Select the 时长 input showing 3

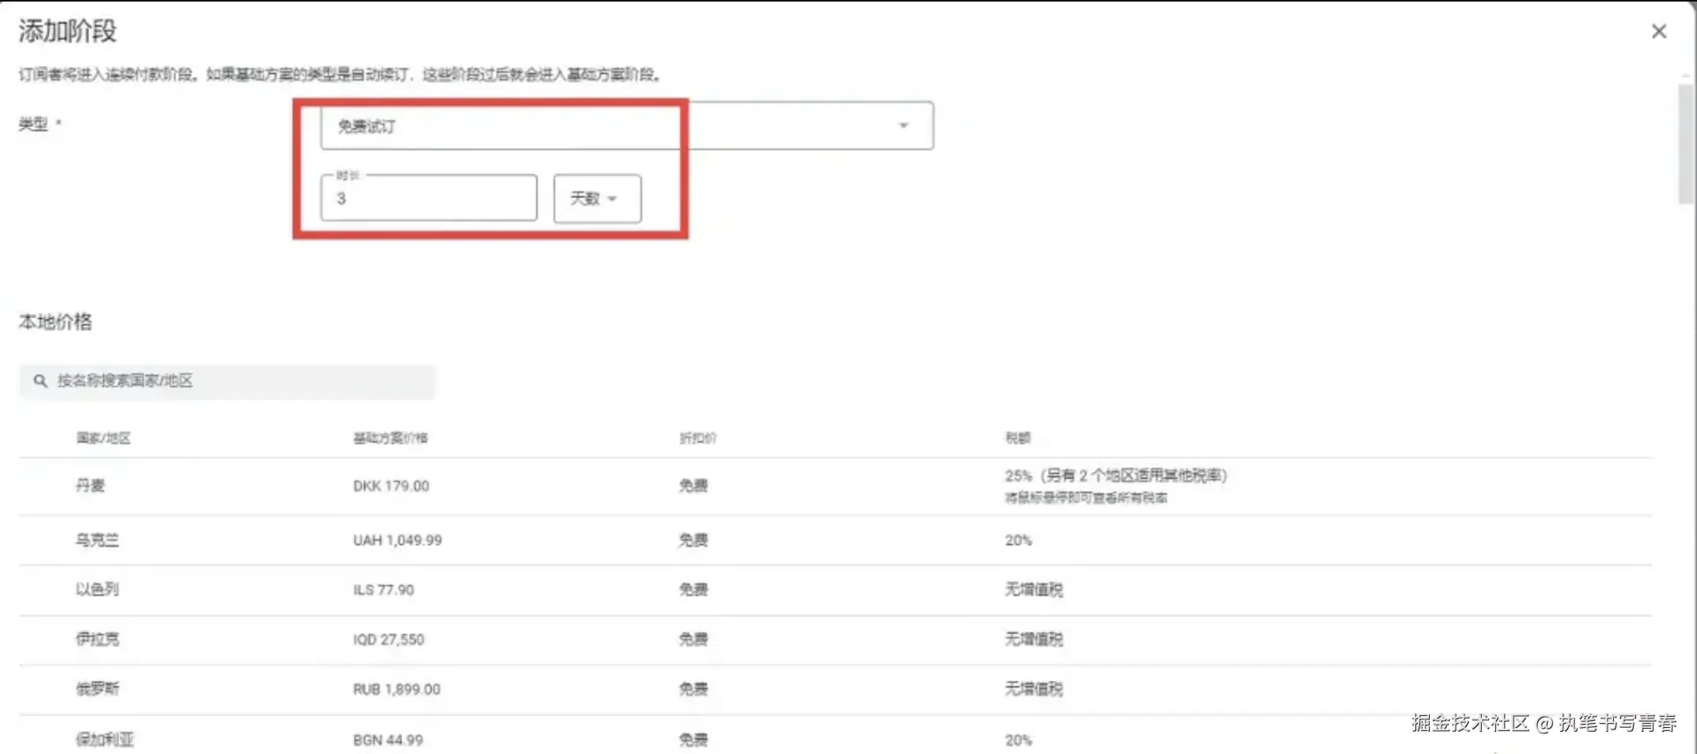[428, 198]
